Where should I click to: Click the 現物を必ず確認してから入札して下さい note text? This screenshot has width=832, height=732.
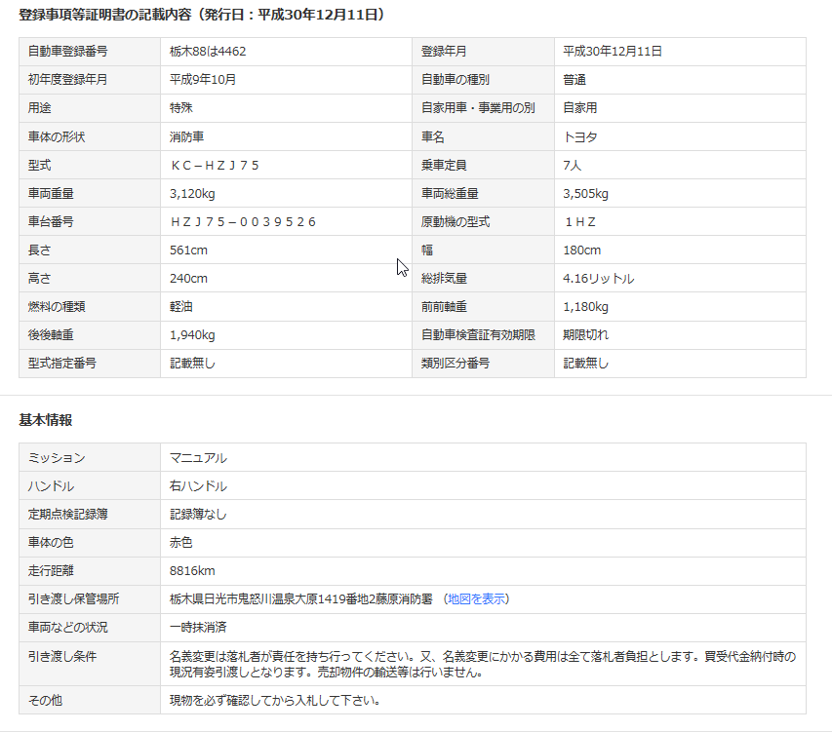click(x=274, y=700)
